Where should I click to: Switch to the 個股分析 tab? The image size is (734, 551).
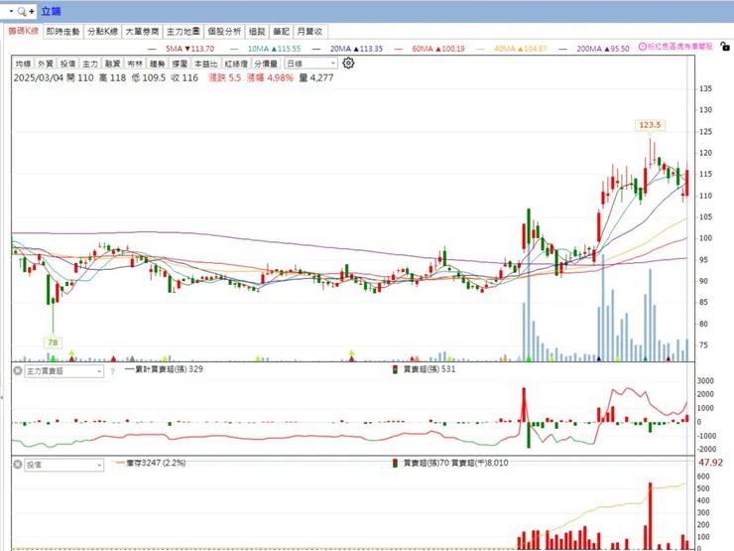point(224,32)
